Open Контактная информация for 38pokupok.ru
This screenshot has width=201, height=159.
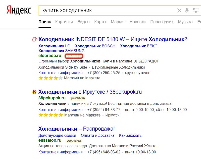(61, 110)
